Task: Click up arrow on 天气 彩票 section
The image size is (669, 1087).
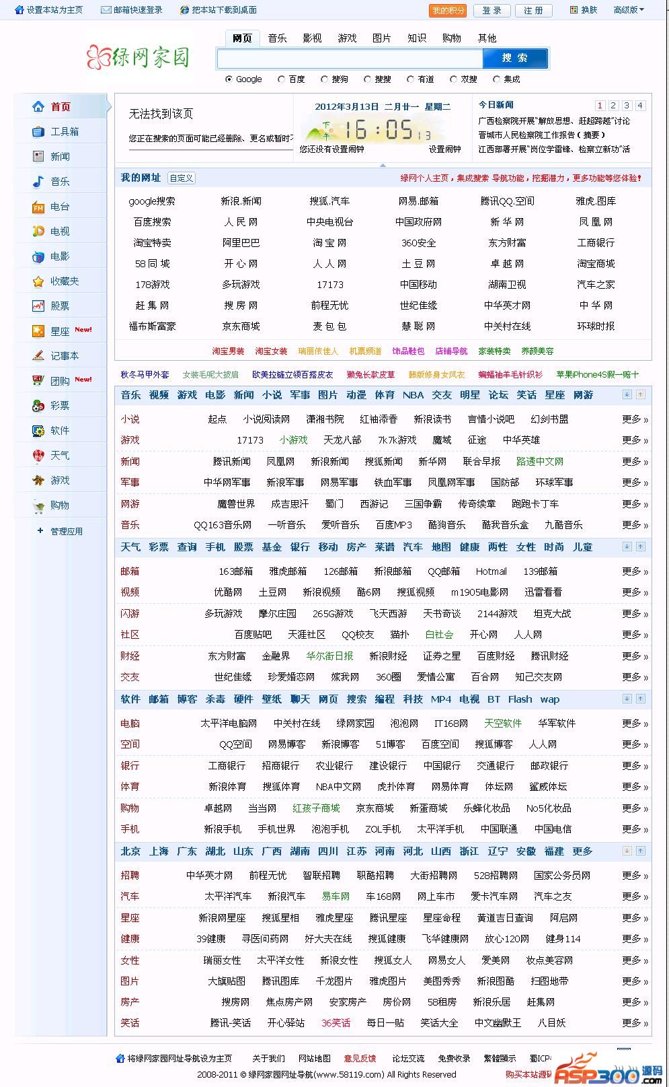Action: click(641, 547)
